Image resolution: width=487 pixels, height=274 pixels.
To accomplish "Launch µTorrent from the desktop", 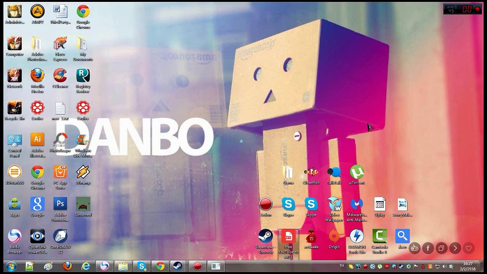I will click(x=357, y=175).
